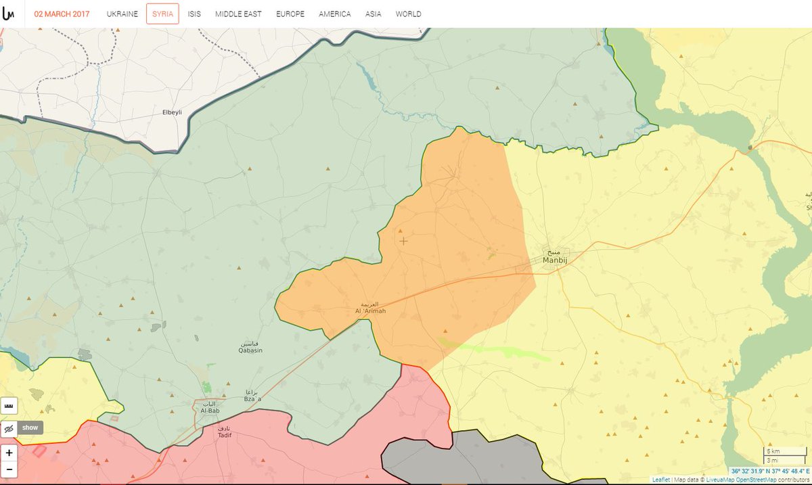This screenshot has width=812, height=485.
Task: Switch to the UKRAINE map tab
Action: pos(122,14)
